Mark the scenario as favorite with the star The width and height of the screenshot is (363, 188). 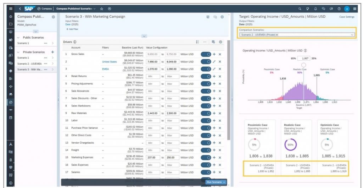click(102, 8)
